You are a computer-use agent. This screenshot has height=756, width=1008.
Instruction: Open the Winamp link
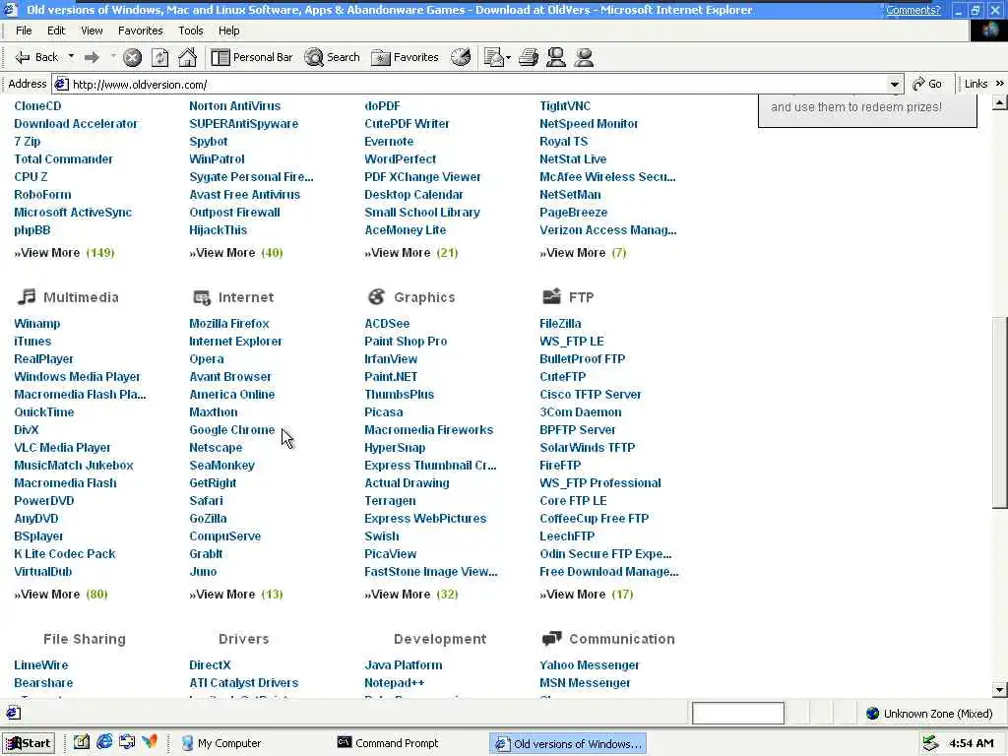point(37,323)
